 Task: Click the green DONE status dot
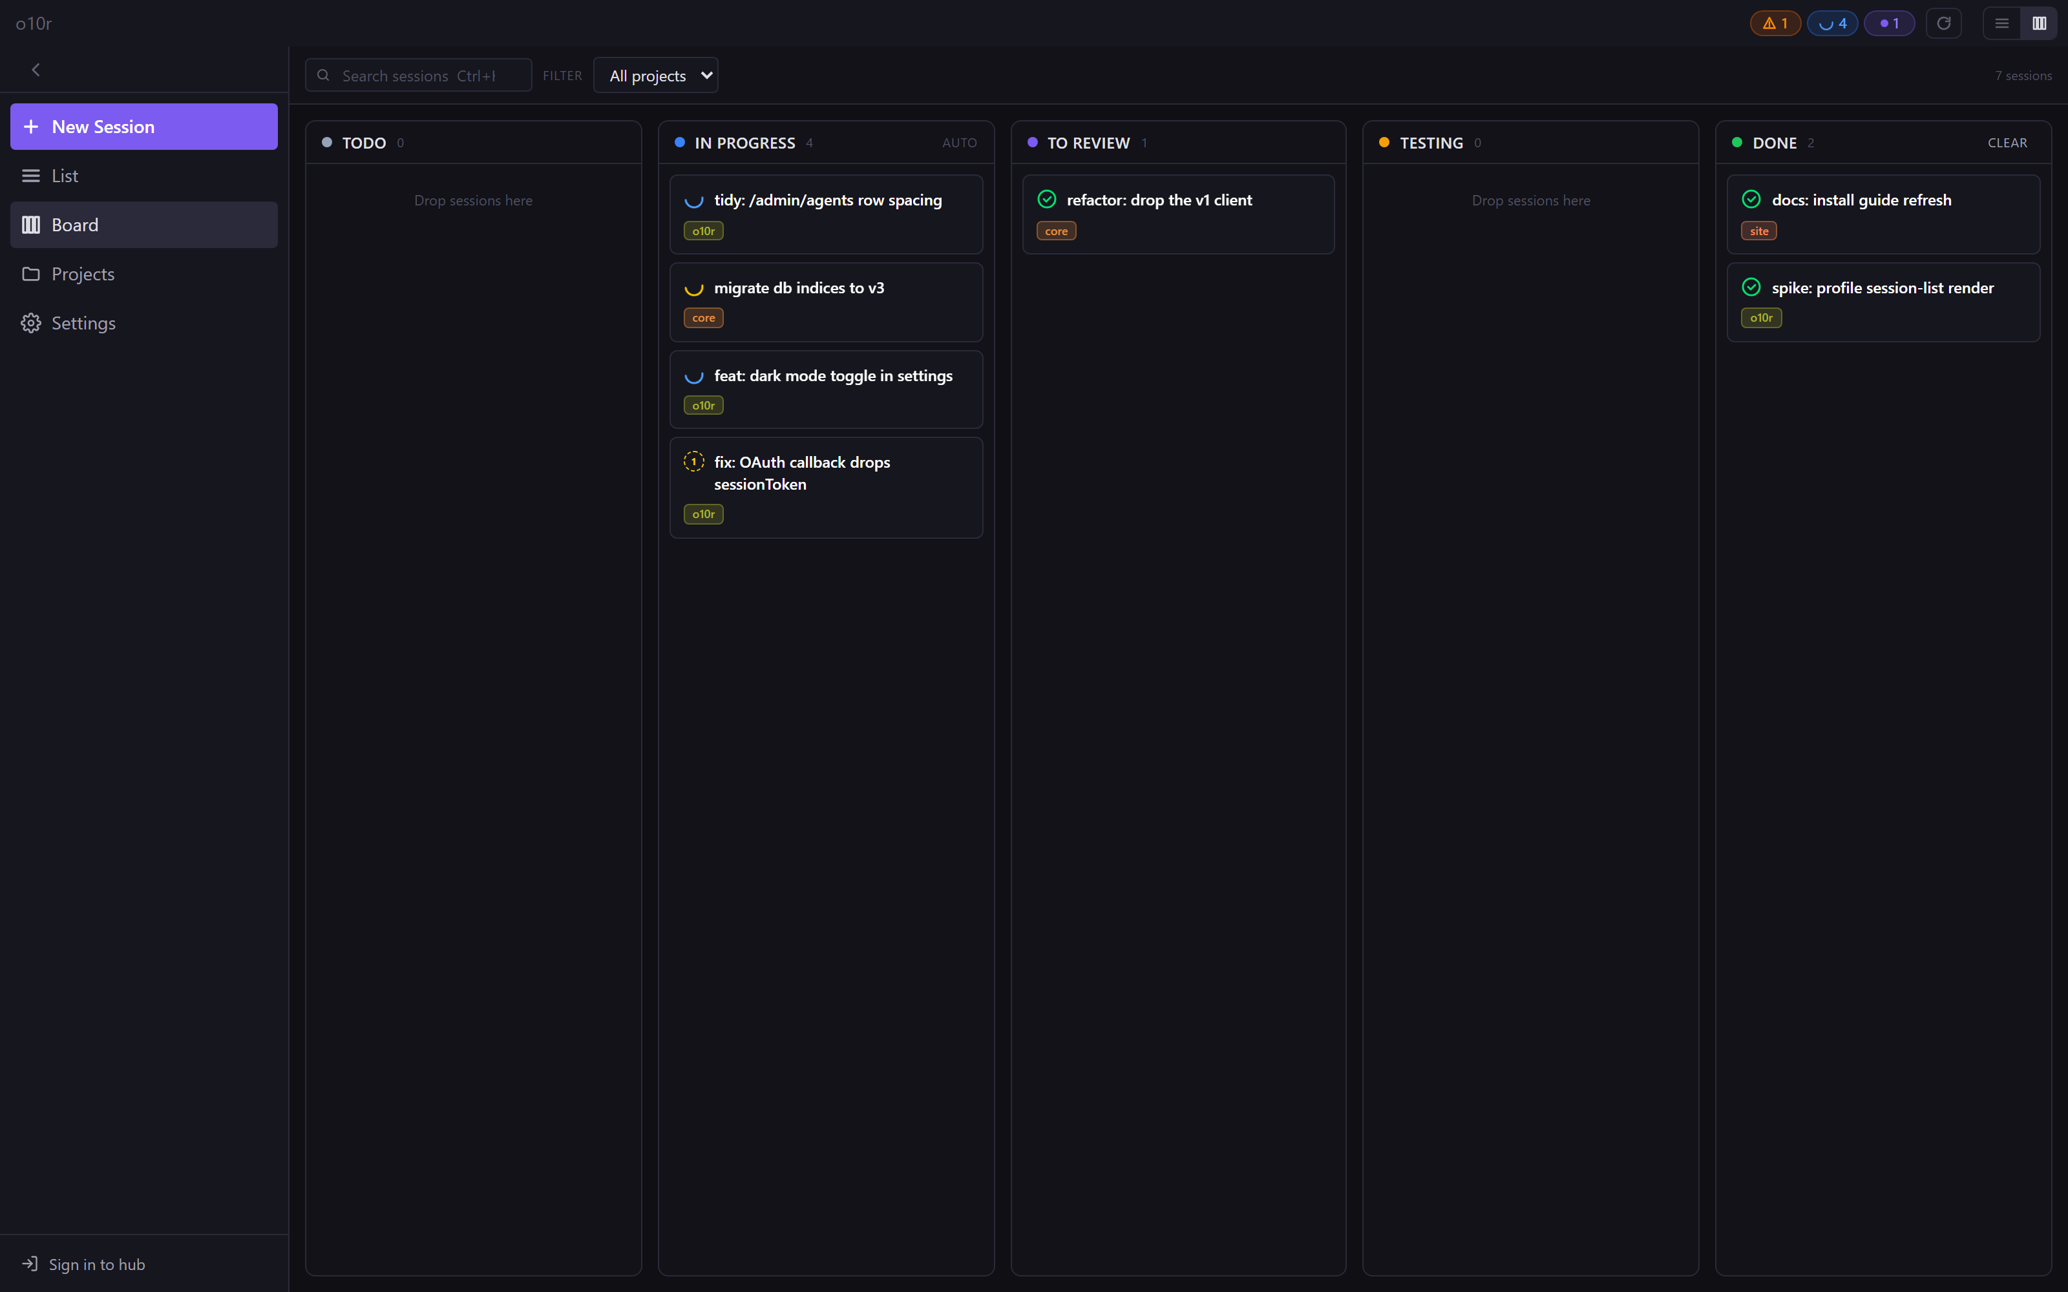point(1736,142)
